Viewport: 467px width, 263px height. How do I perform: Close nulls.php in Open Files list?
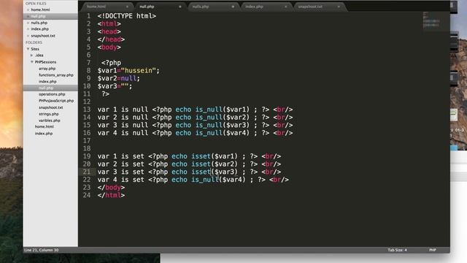pos(28,23)
